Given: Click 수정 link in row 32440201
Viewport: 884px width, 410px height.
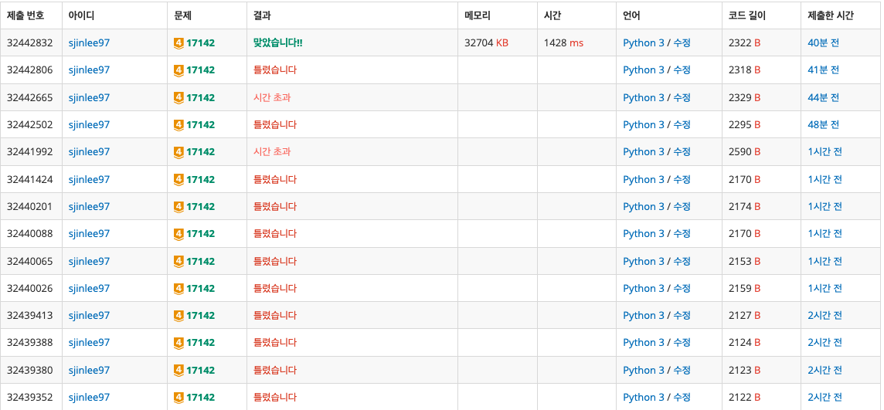Looking at the screenshot, I should pyautogui.click(x=682, y=207).
